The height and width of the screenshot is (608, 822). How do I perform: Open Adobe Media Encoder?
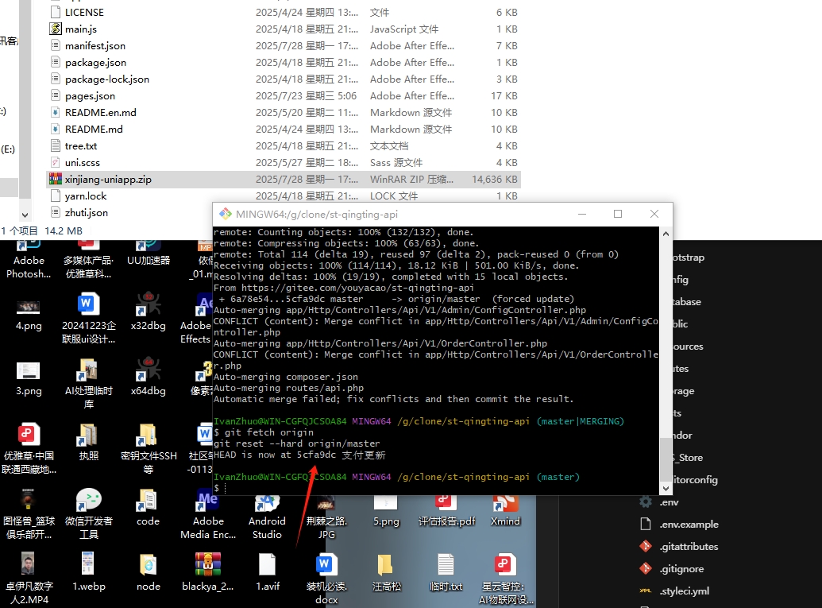(x=207, y=509)
